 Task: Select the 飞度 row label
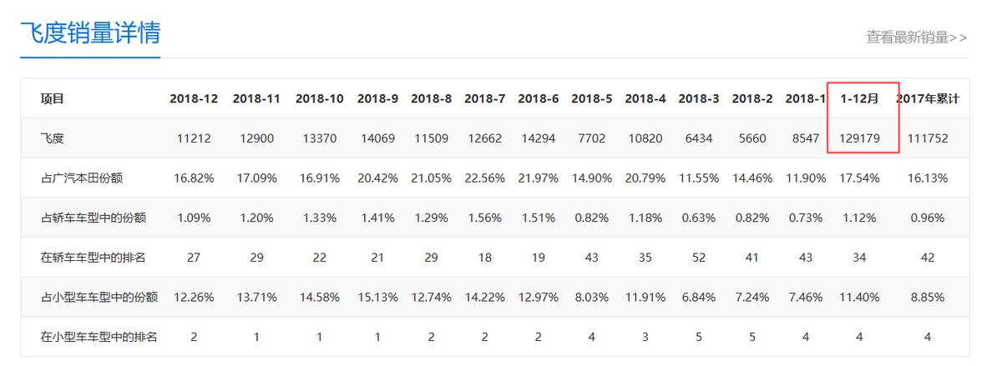(53, 138)
